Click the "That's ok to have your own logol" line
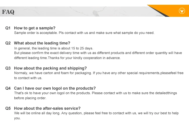Image resolution: width=189 pixels, height=127 pixels. (x=96, y=93)
